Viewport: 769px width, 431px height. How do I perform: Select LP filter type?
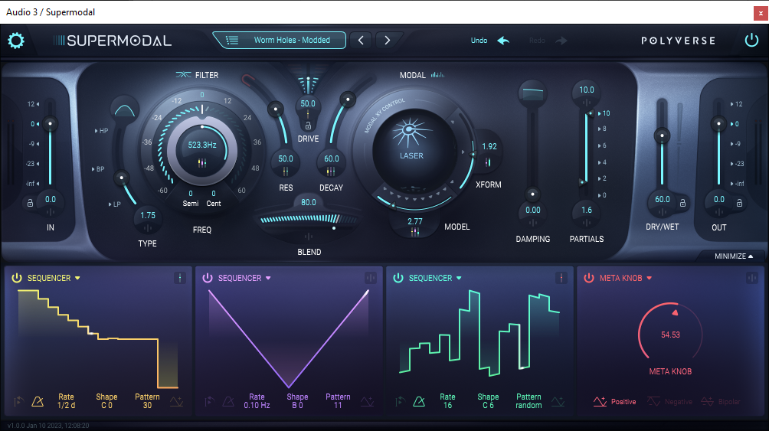point(114,204)
